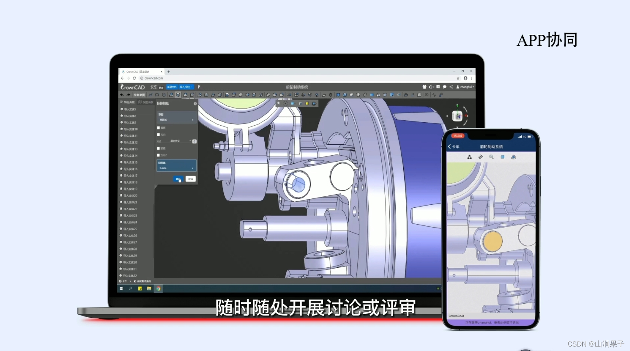The width and height of the screenshot is (630, 351).
Task: Click the yellow cube display style icon
Action: coord(307,103)
